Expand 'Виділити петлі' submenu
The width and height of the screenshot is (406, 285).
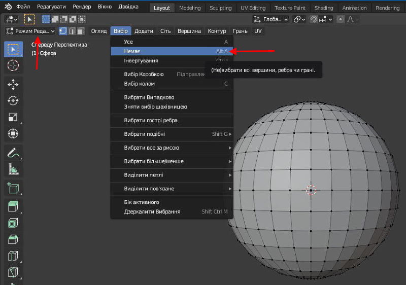(x=172, y=175)
